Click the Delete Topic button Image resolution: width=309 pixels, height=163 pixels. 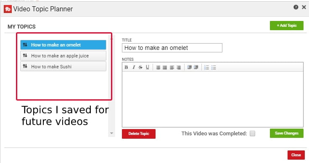coord(139,134)
